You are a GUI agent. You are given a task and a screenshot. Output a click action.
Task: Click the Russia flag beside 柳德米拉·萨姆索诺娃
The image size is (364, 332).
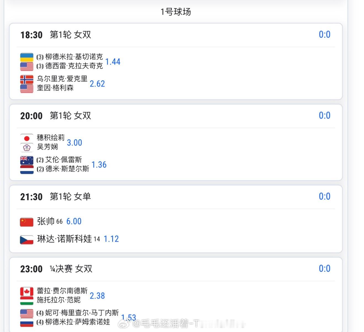(x=26, y=322)
